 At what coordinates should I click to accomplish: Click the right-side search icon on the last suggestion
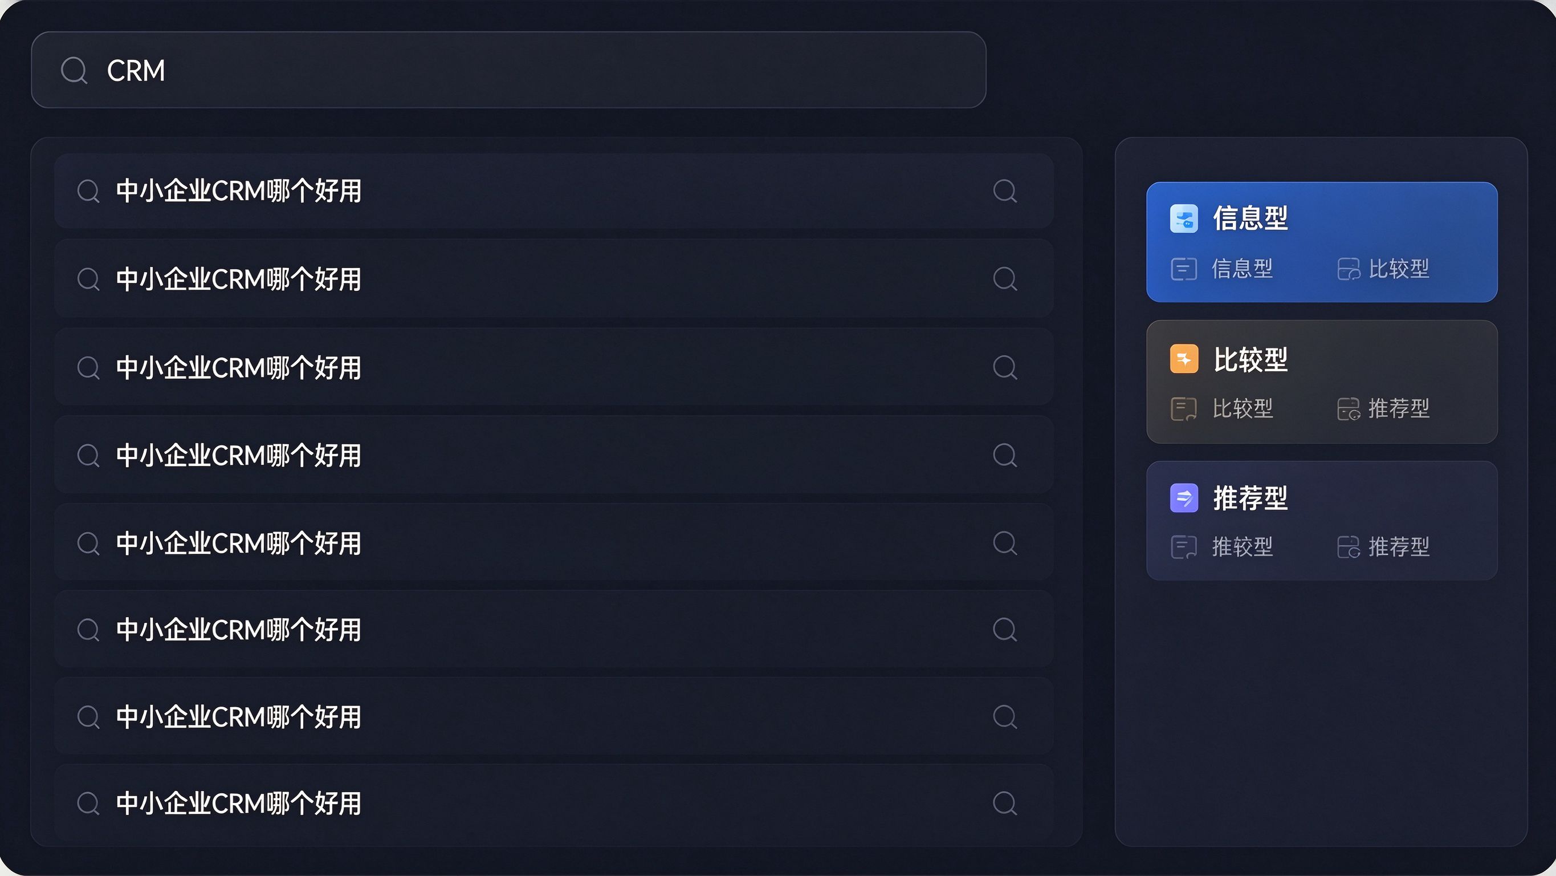pyautogui.click(x=1005, y=804)
